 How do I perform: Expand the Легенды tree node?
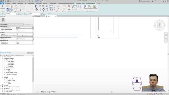pyautogui.click(x=1, y=85)
